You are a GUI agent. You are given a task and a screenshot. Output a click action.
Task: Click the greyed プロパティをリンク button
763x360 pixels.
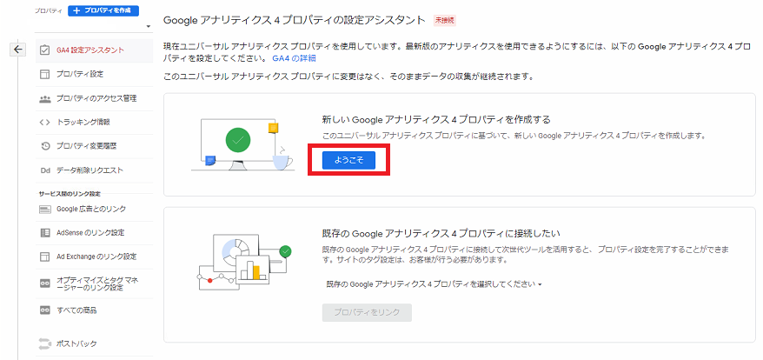click(x=367, y=313)
